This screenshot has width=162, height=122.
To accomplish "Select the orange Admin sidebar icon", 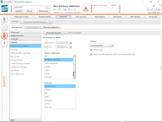I will (x=4, y=36).
